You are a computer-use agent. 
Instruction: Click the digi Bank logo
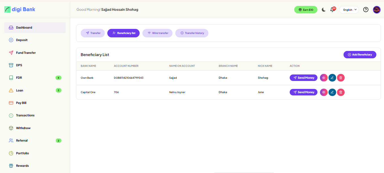click(x=20, y=9)
